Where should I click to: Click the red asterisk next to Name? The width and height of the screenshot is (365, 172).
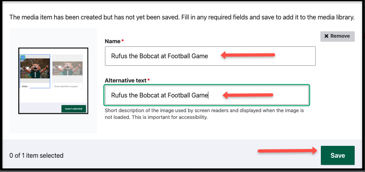click(x=123, y=42)
